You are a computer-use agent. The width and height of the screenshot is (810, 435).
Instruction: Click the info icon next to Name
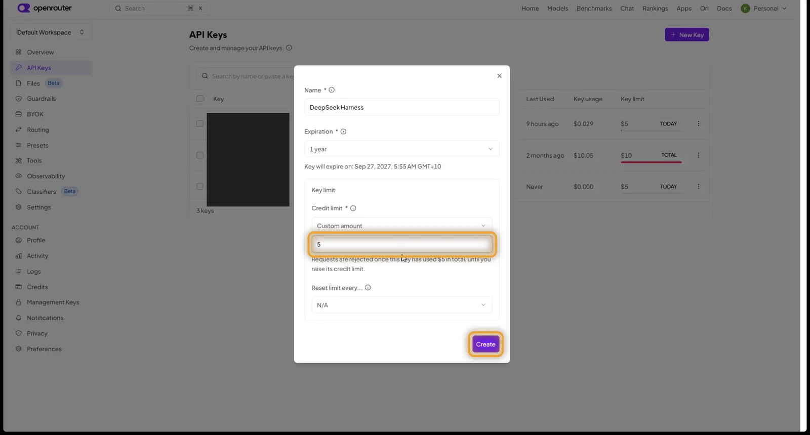332,90
